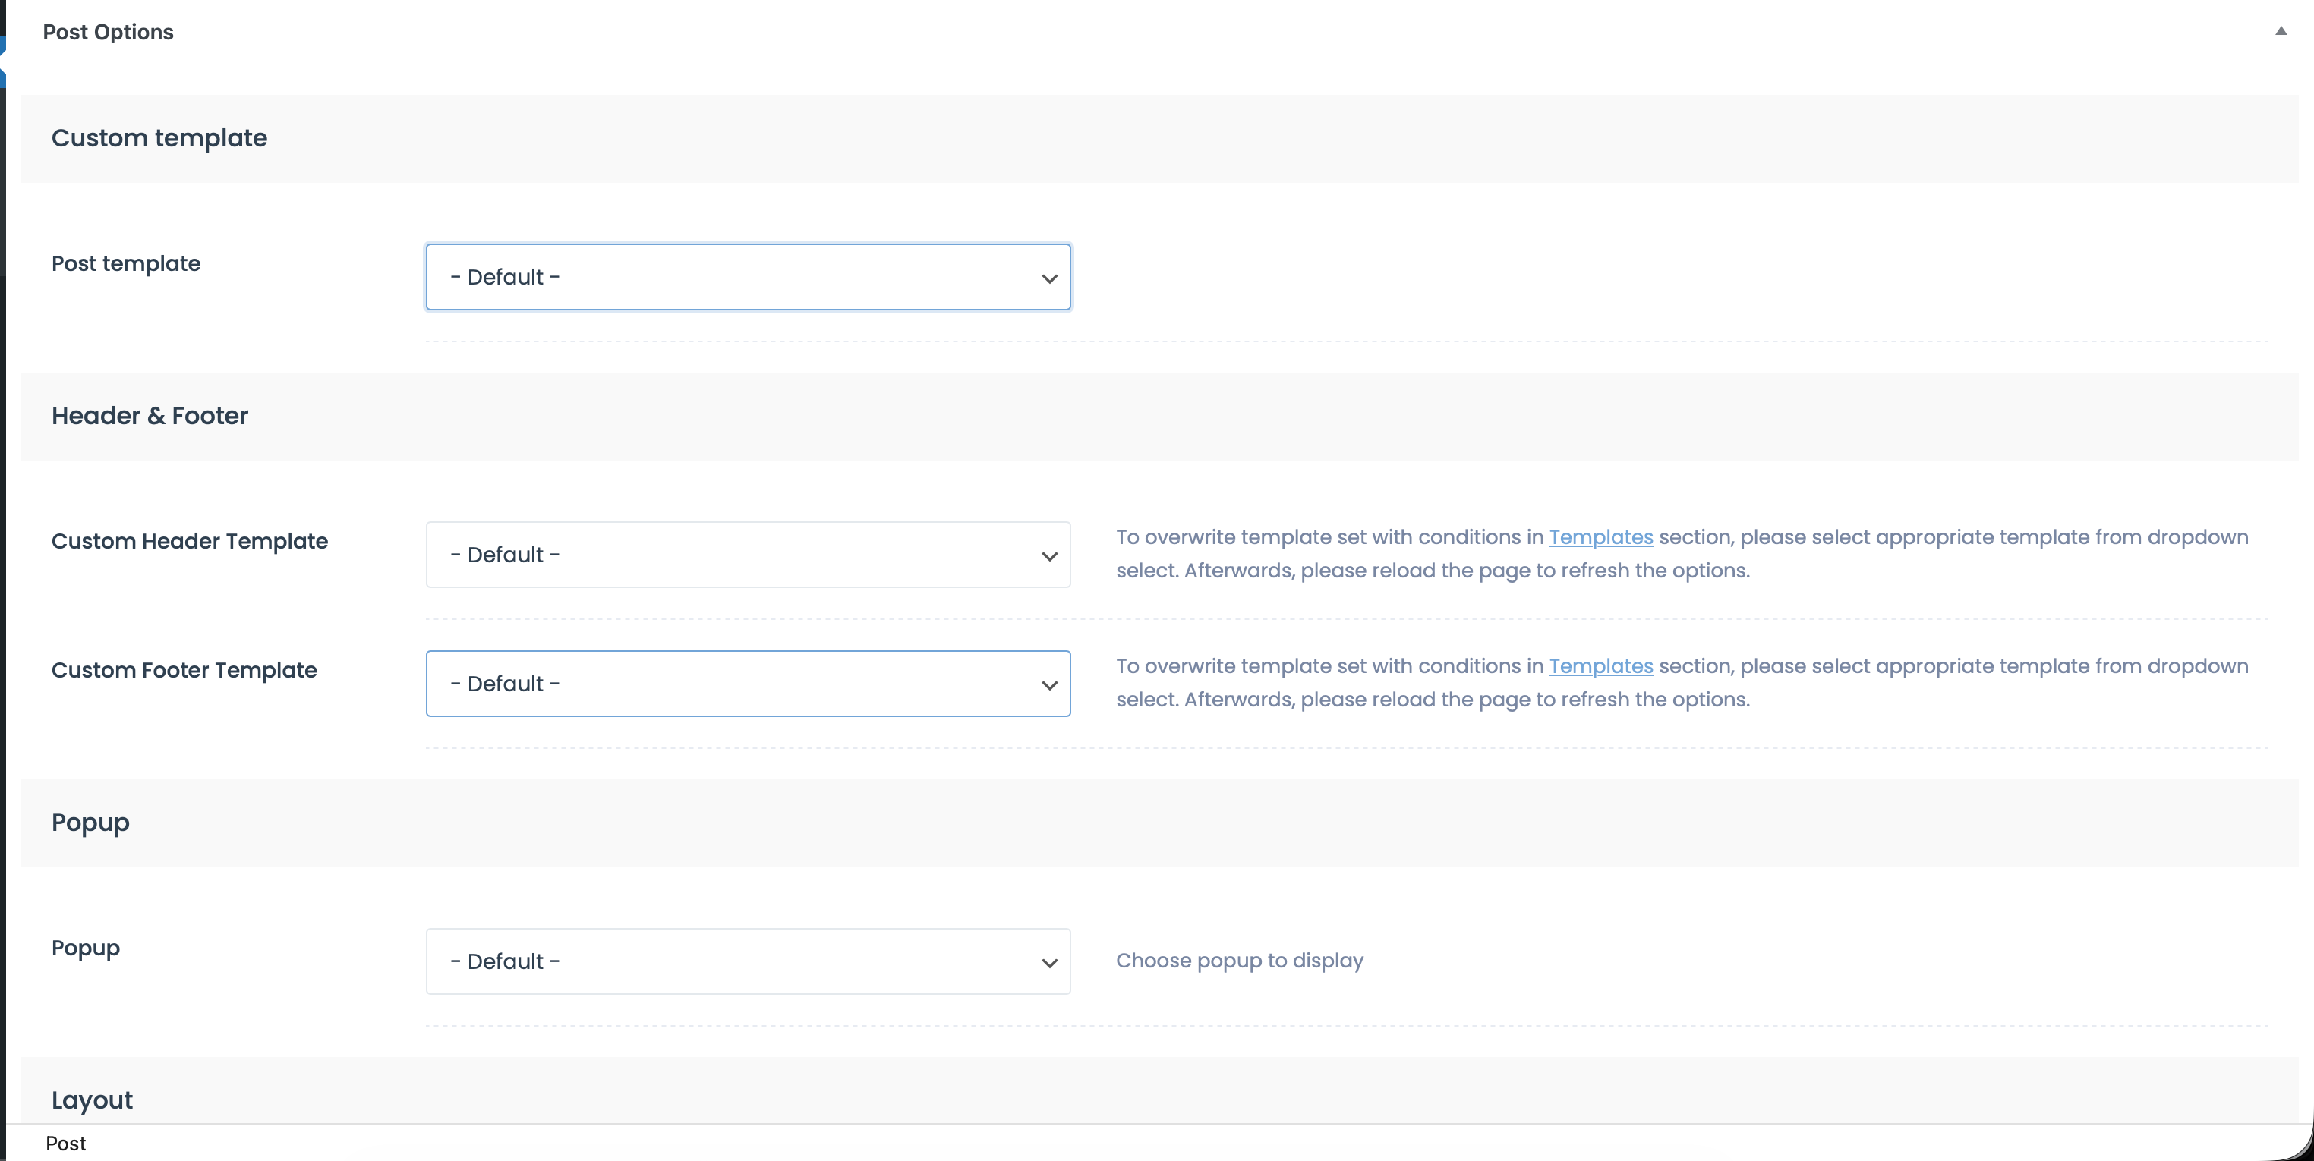2314x1161 pixels.
Task: Open the Popup select dropdown
Action: tap(747, 961)
